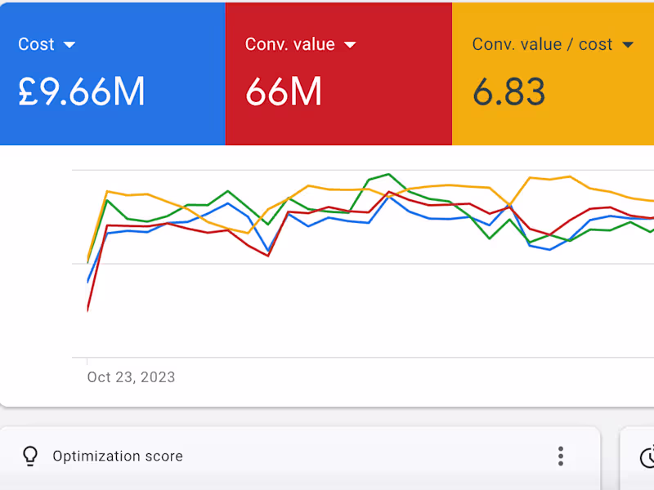Click the 6.83 ratio value
Viewport: 654px width, 490px height.
coord(509,91)
